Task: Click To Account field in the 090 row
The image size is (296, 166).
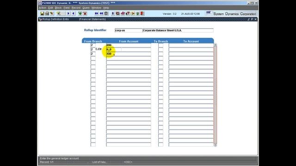Action: point(191,45)
